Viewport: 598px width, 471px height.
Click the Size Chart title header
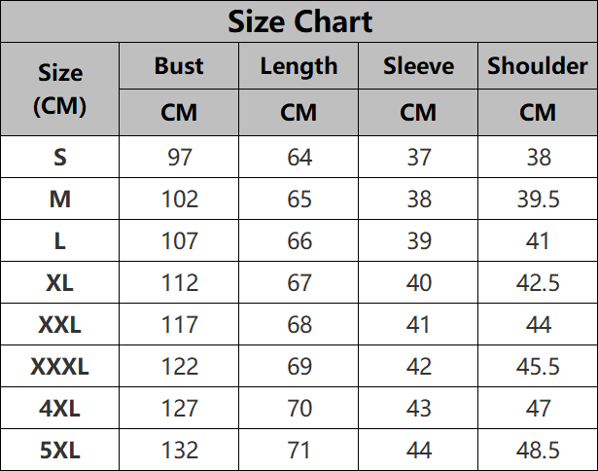pos(299,21)
